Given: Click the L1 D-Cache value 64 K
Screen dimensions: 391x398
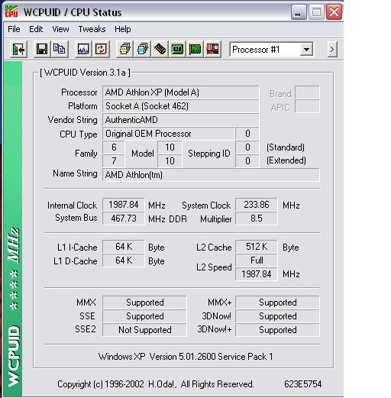Looking at the screenshot, I should (124, 260).
